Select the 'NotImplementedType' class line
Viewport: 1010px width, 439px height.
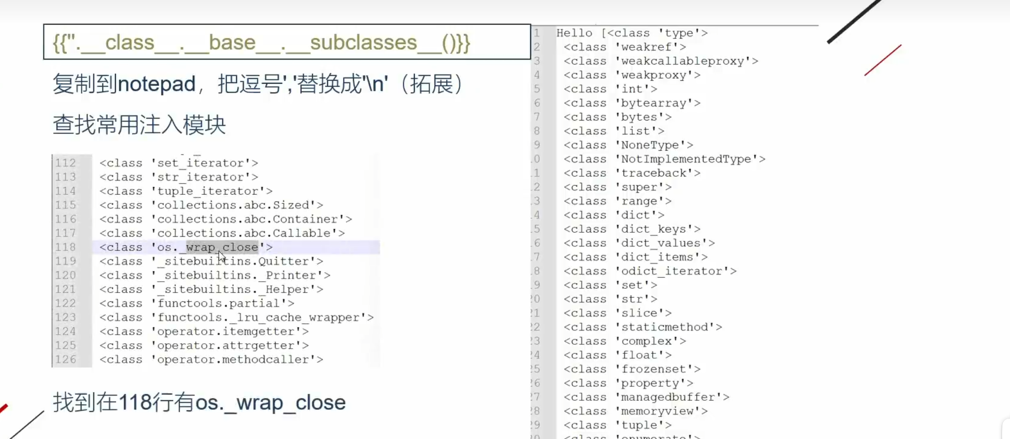tap(664, 159)
